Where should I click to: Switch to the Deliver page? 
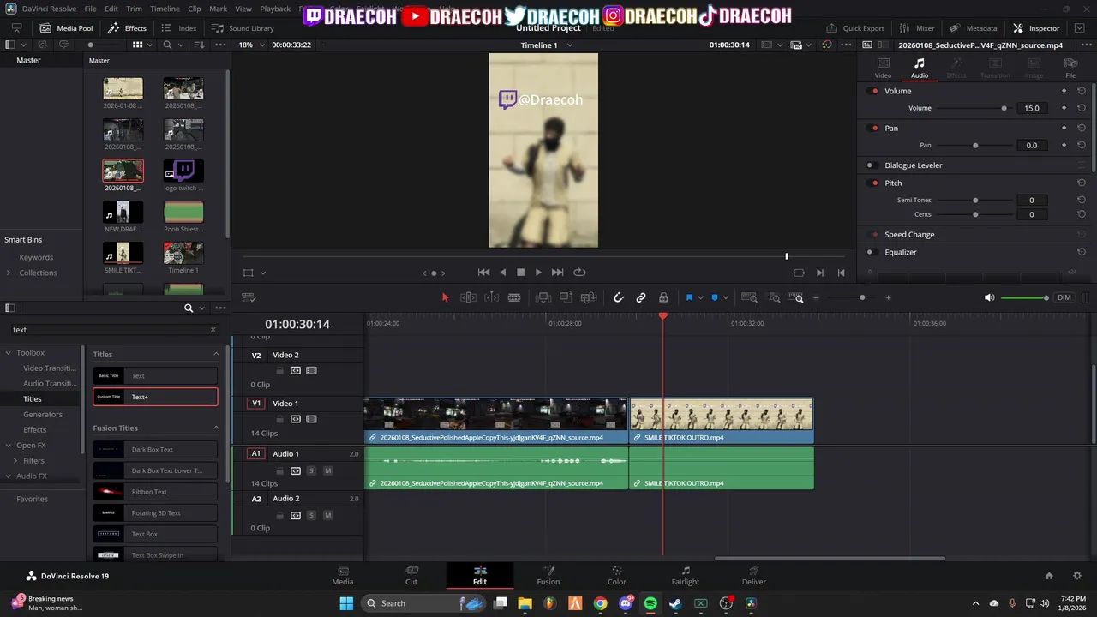pos(754,575)
